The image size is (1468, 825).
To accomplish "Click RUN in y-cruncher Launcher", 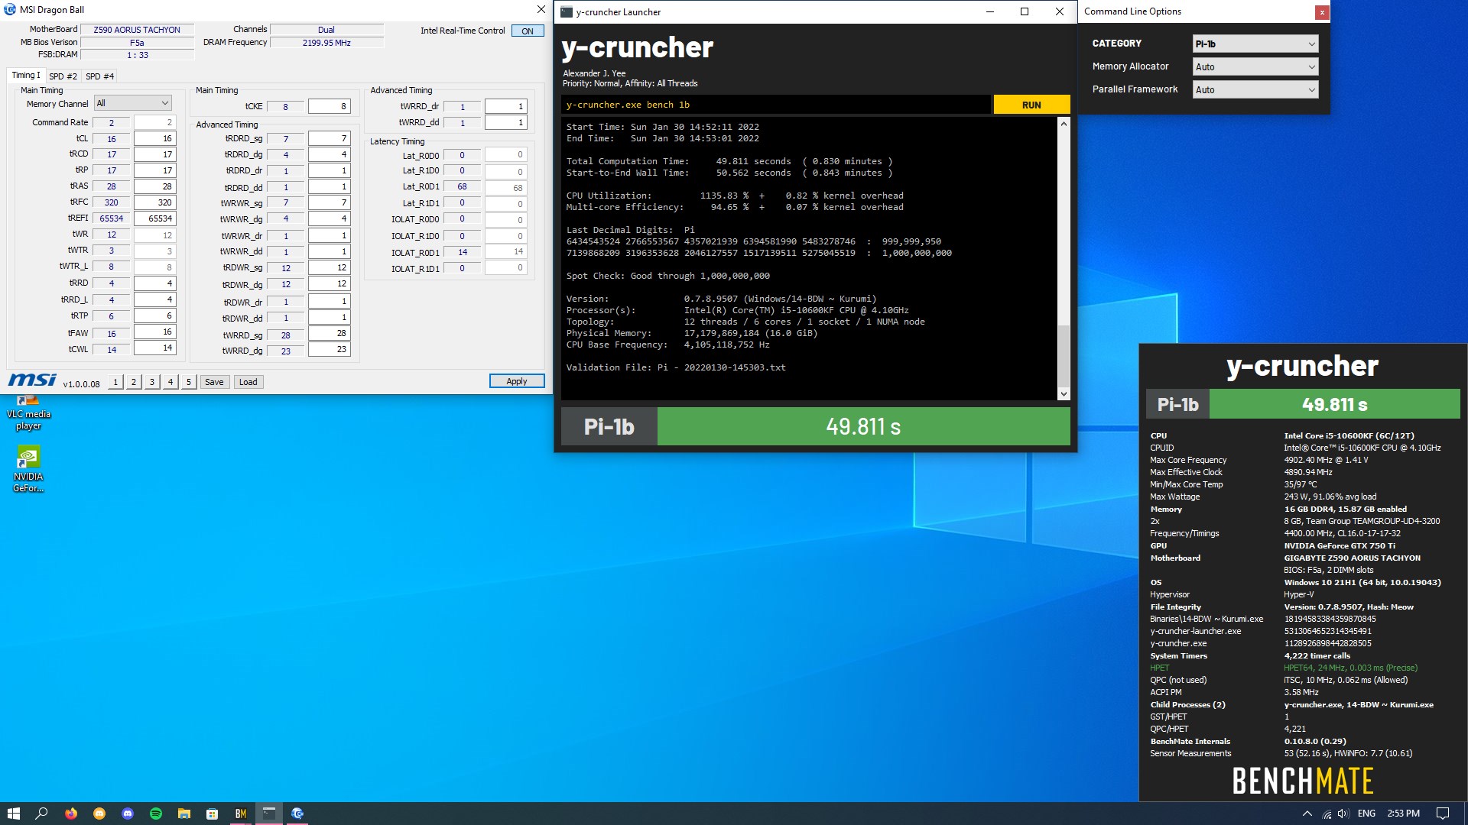I will point(1031,105).
